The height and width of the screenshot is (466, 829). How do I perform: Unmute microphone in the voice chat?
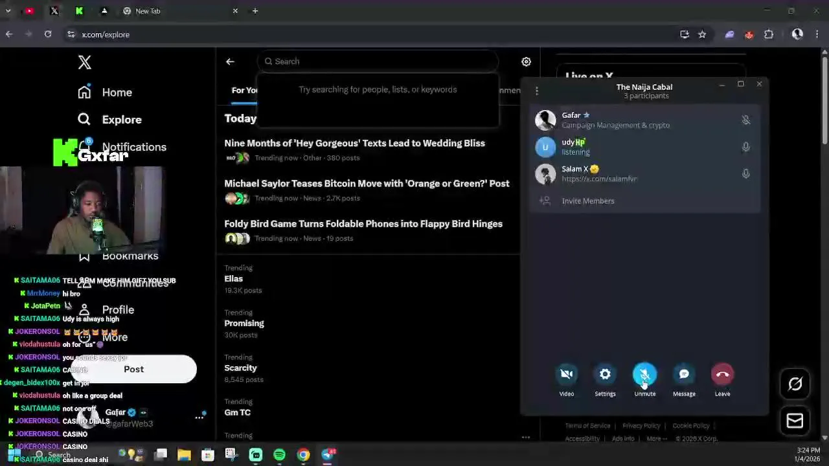pyautogui.click(x=644, y=375)
